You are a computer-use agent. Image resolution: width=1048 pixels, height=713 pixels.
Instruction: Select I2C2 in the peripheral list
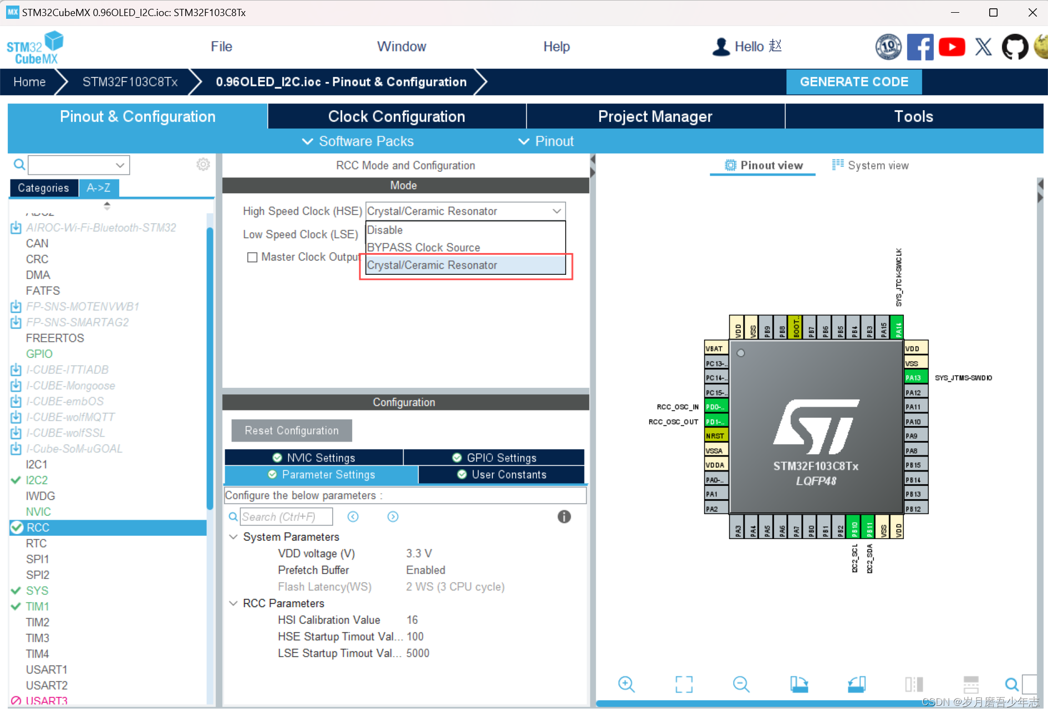tap(37, 480)
